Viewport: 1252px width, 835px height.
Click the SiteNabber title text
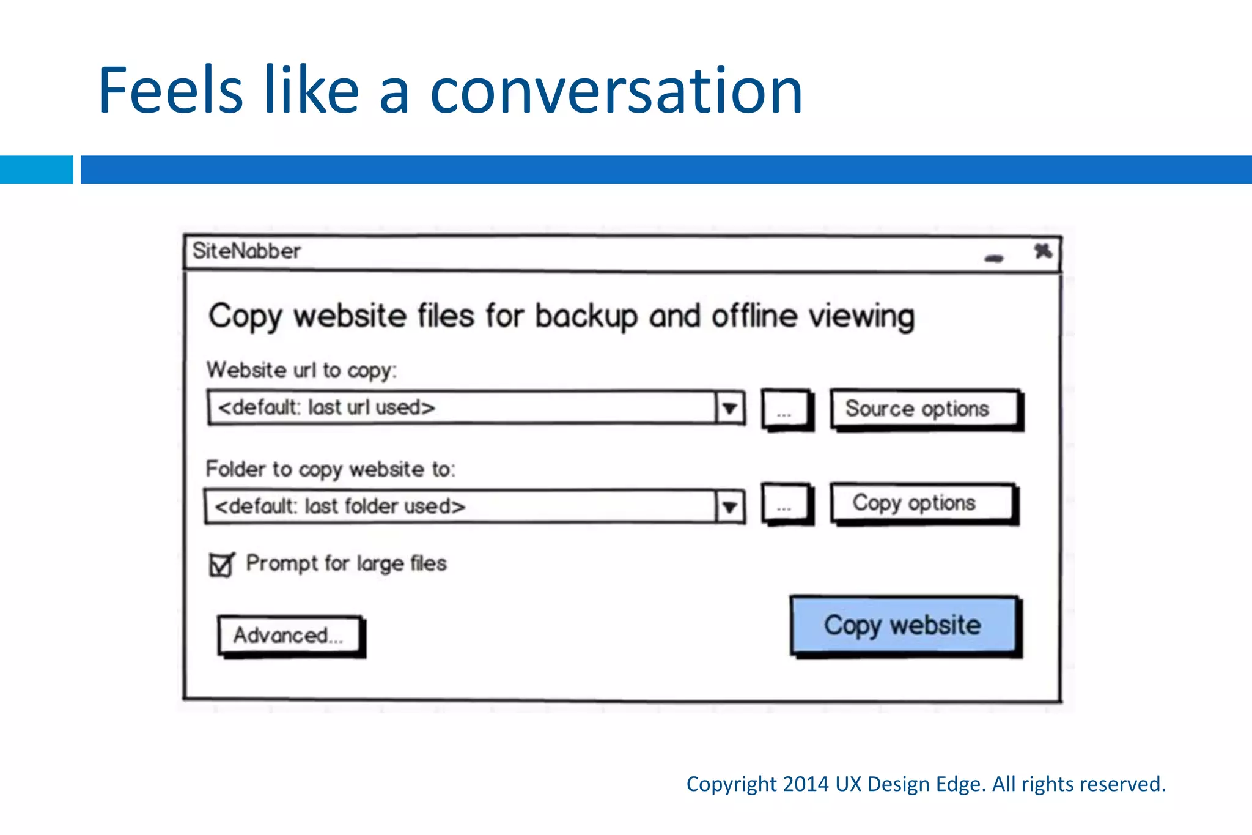click(x=246, y=251)
